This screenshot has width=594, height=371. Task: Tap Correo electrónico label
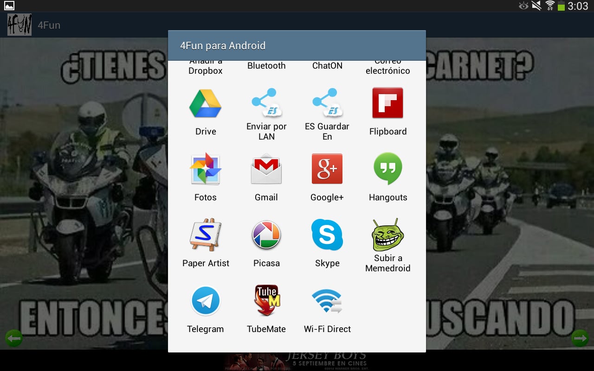pyautogui.click(x=387, y=68)
